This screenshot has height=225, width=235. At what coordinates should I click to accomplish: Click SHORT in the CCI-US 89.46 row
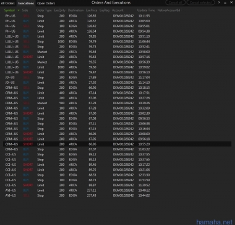pyautogui.click(x=28, y=165)
